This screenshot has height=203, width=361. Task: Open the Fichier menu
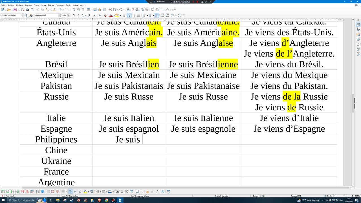3,5
